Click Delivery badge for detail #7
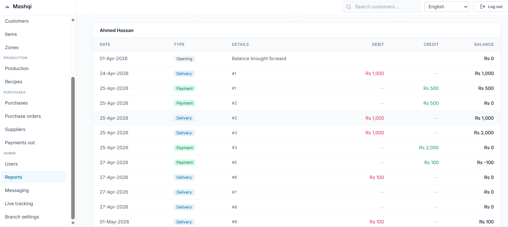 [184, 192]
